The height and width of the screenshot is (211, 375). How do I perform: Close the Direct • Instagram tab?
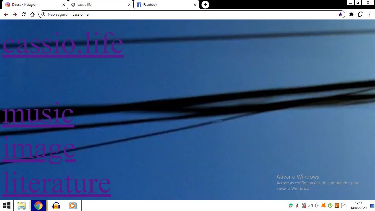click(x=63, y=5)
